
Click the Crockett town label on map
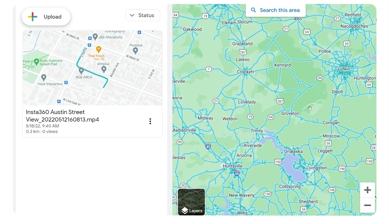click(x=245, y=72)
